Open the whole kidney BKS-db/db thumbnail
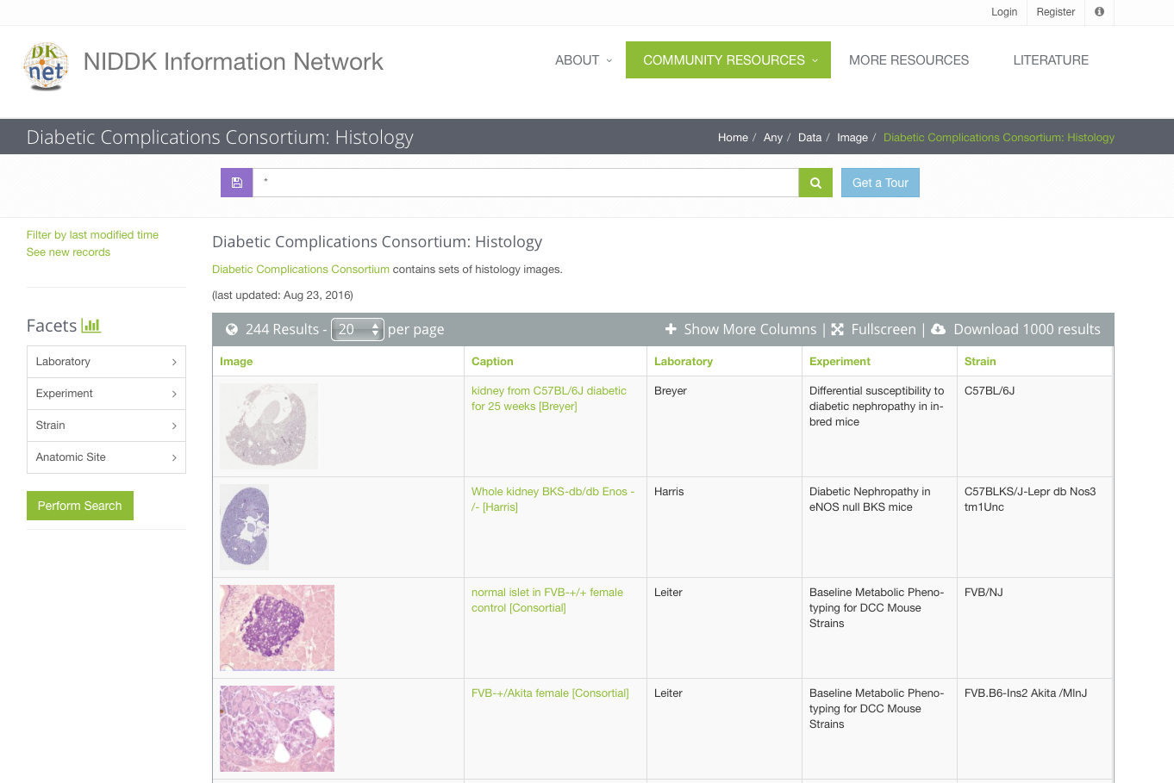Image resolution: width=1174 pixels, height=783 pixels. pos(245,527)
